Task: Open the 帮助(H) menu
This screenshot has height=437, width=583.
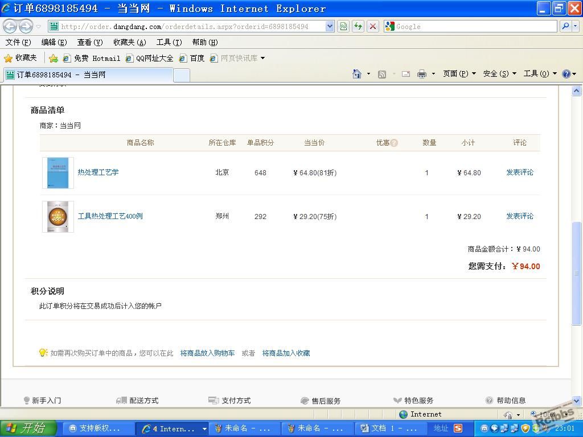Action: [x=205, y=42]
